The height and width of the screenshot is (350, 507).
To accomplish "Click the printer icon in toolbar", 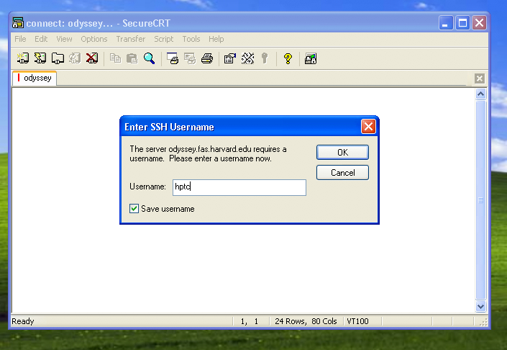I will click(x=207, y=58).
